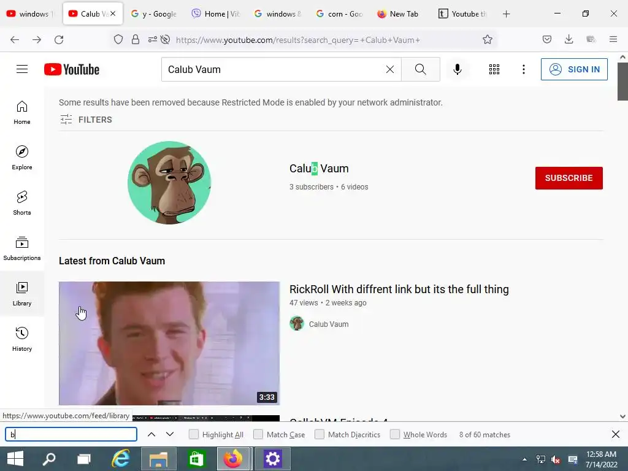The image size is (628, 471).
Task: Switch to the corn - Google tab
Action: [x=339, y=14]
